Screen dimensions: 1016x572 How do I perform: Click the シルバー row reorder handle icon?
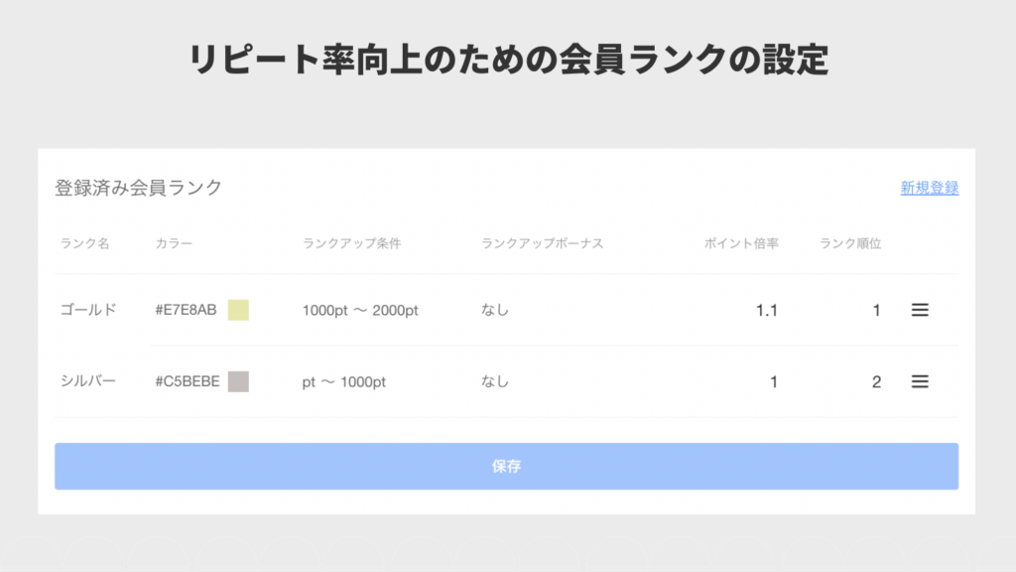pyautogui.click(x=920, y=381)
